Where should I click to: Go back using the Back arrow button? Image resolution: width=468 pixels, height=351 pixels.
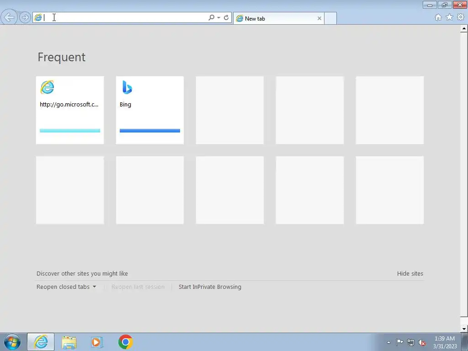coord(9,17)
